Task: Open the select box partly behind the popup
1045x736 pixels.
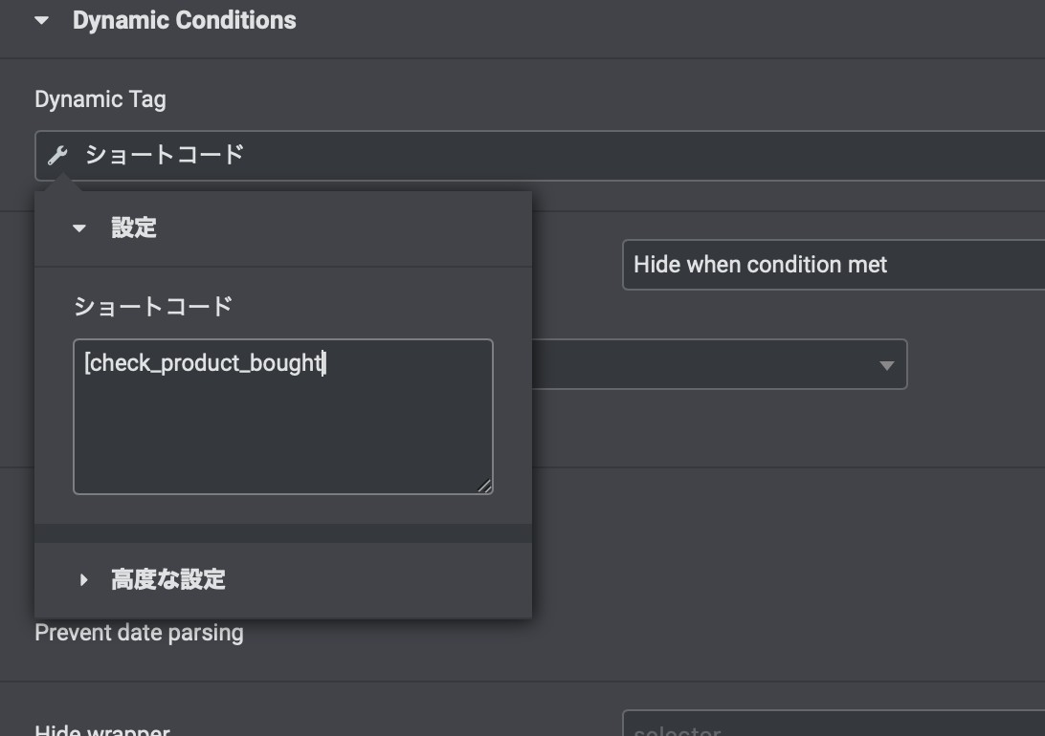Action: coord(720,364)
